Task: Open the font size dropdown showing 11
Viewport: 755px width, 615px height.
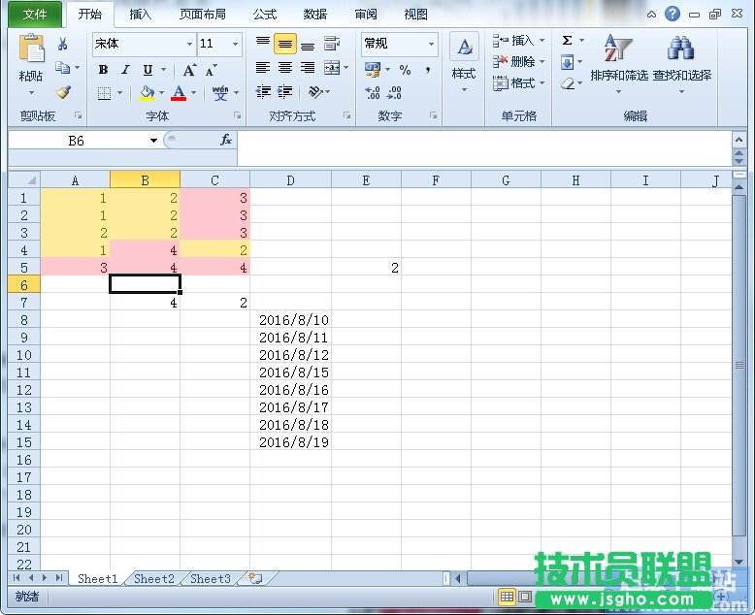Action: click(x=235, y=45)
